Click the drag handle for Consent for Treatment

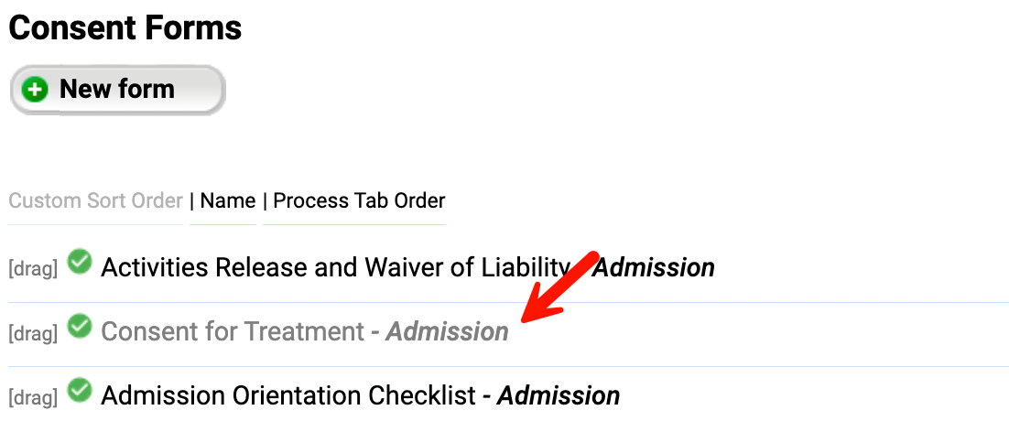click(x=33, y=333)
